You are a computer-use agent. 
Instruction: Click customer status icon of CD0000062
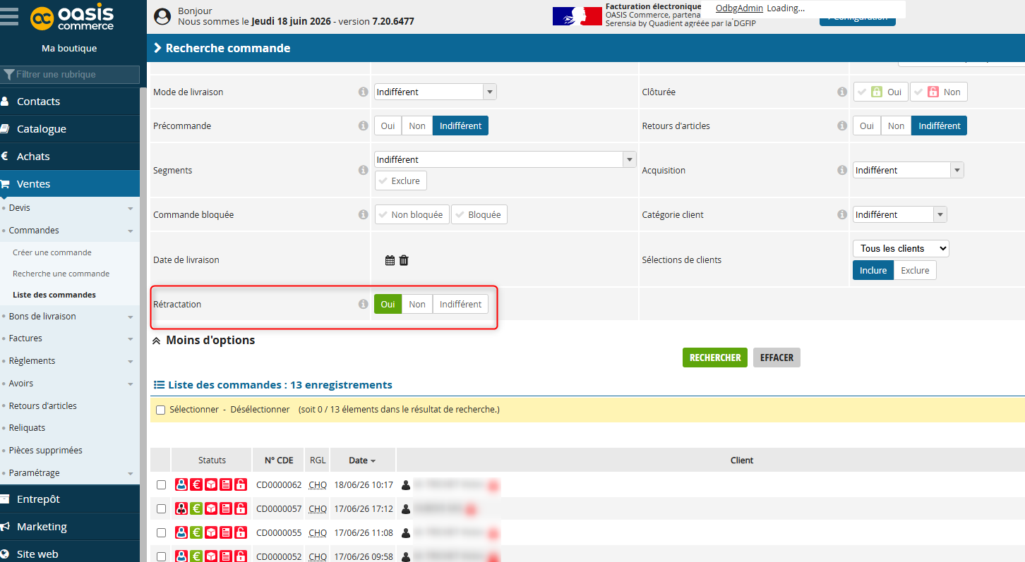(181, 485)
